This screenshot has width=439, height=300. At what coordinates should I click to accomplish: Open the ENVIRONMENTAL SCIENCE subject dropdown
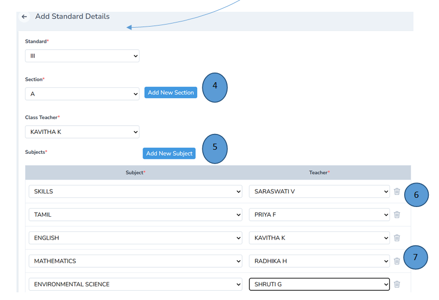click(x=135, y=284)
